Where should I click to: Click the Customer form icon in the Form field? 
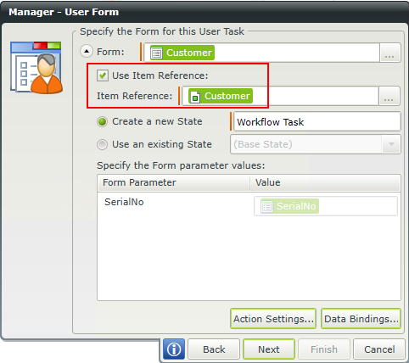click(x=156, y=53)
